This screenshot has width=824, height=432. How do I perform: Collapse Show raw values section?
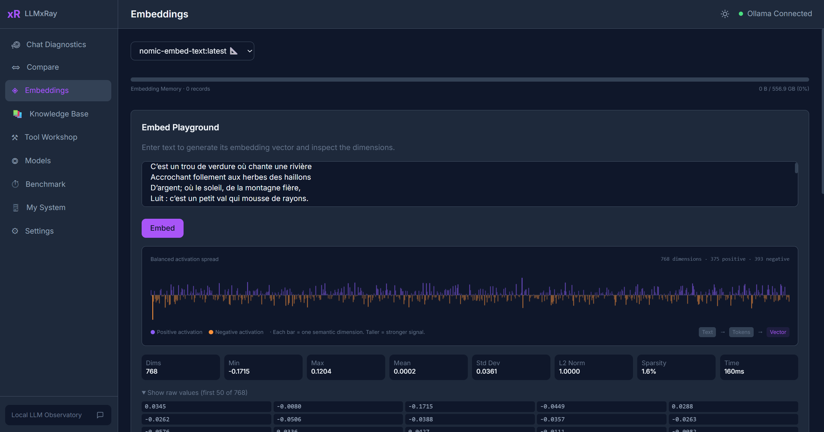tap(195, 393)
